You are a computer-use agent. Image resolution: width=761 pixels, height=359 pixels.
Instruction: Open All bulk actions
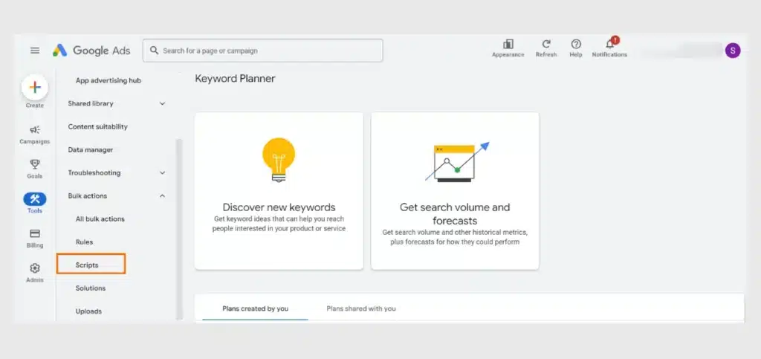(x=100, y=219)
